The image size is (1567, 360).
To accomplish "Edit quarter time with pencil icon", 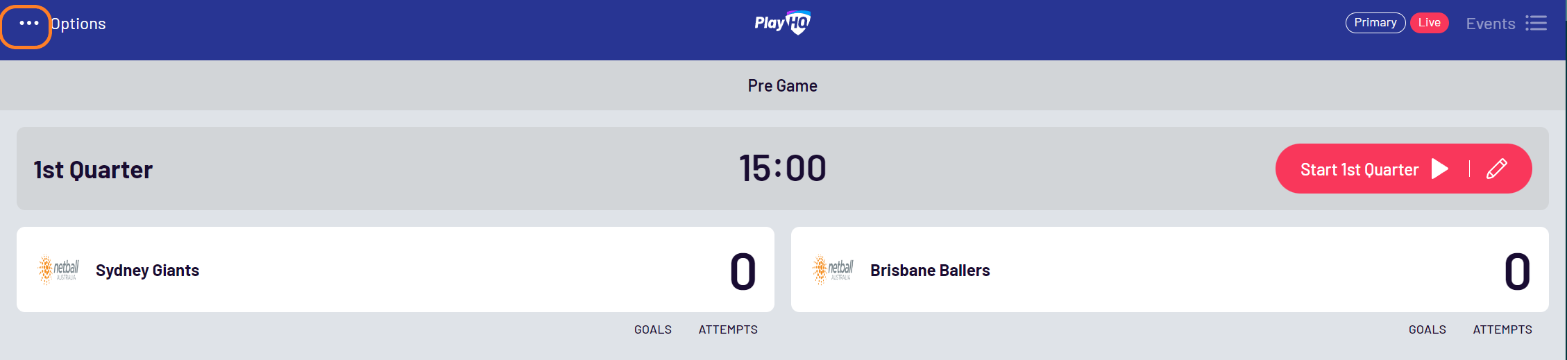I will [x=1497, y=169].
